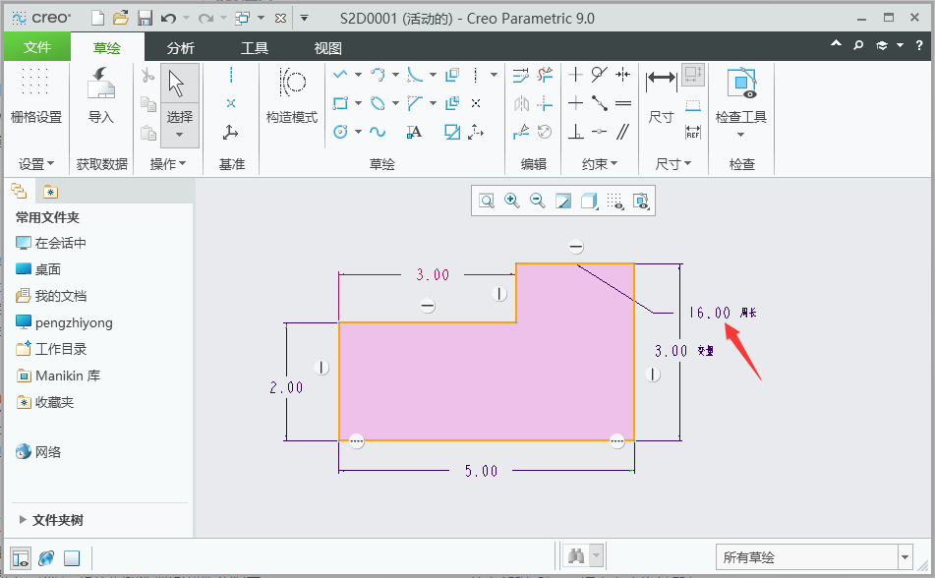Image resolution: width=935 pixels, height=578 pixels.
Task: Select the Circle sketch tool
Action: 340,132
